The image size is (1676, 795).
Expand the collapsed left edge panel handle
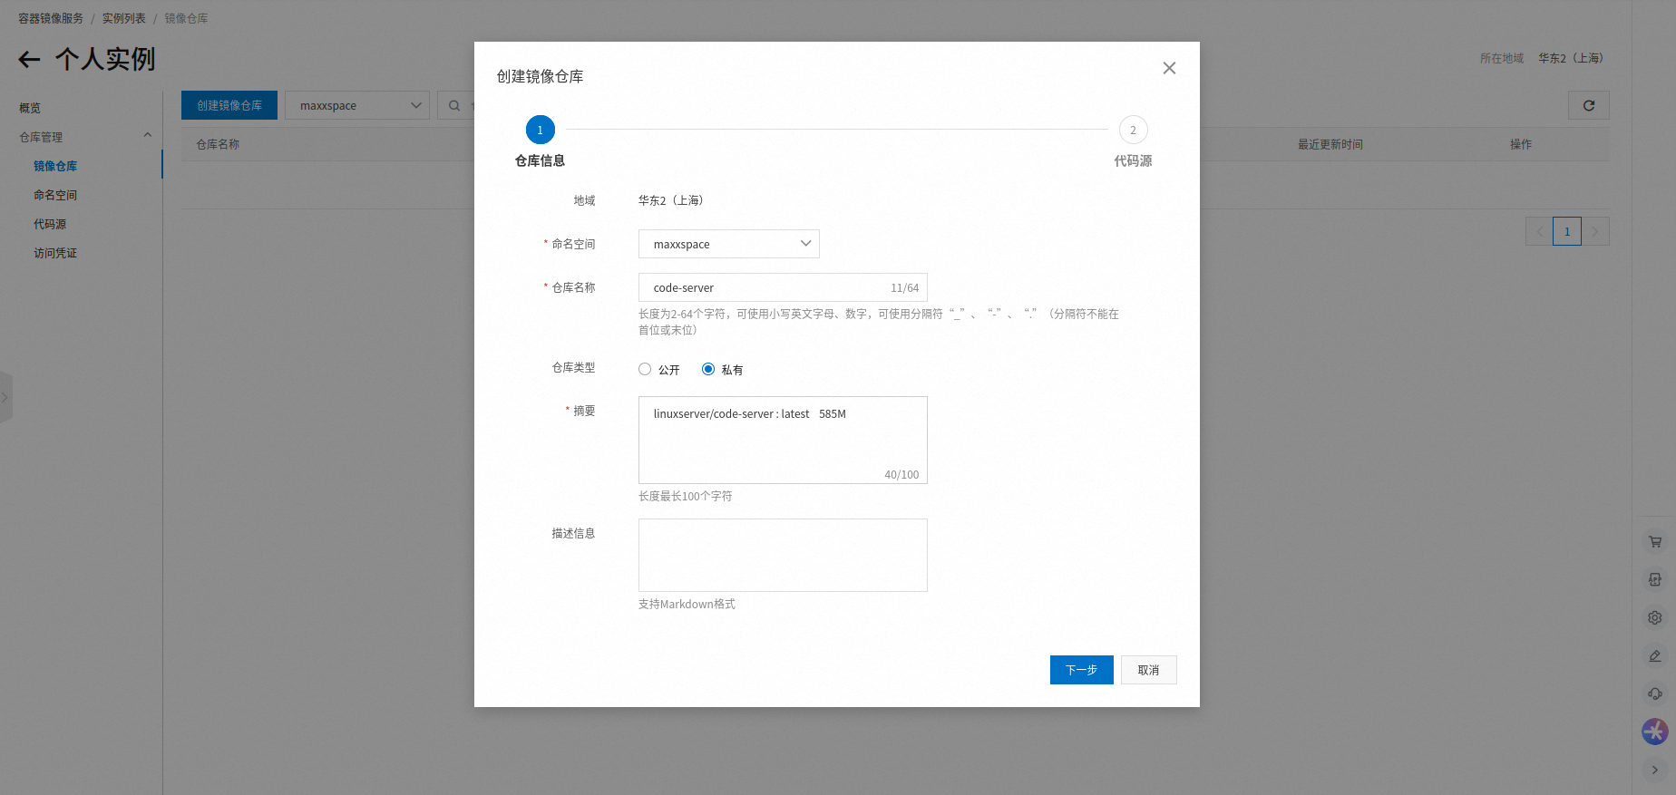(5, 397)
